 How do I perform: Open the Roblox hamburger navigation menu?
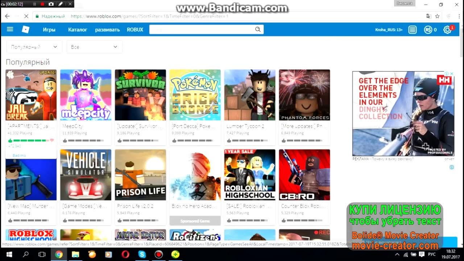[10, 29]
